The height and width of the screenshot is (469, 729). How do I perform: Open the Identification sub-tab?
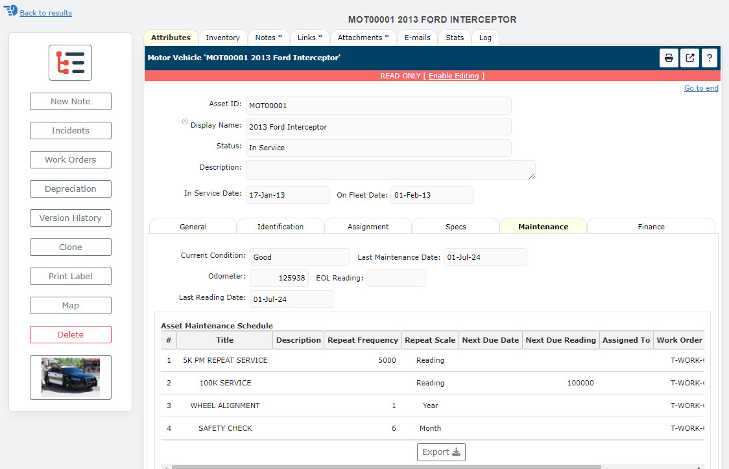pos(280,226)
